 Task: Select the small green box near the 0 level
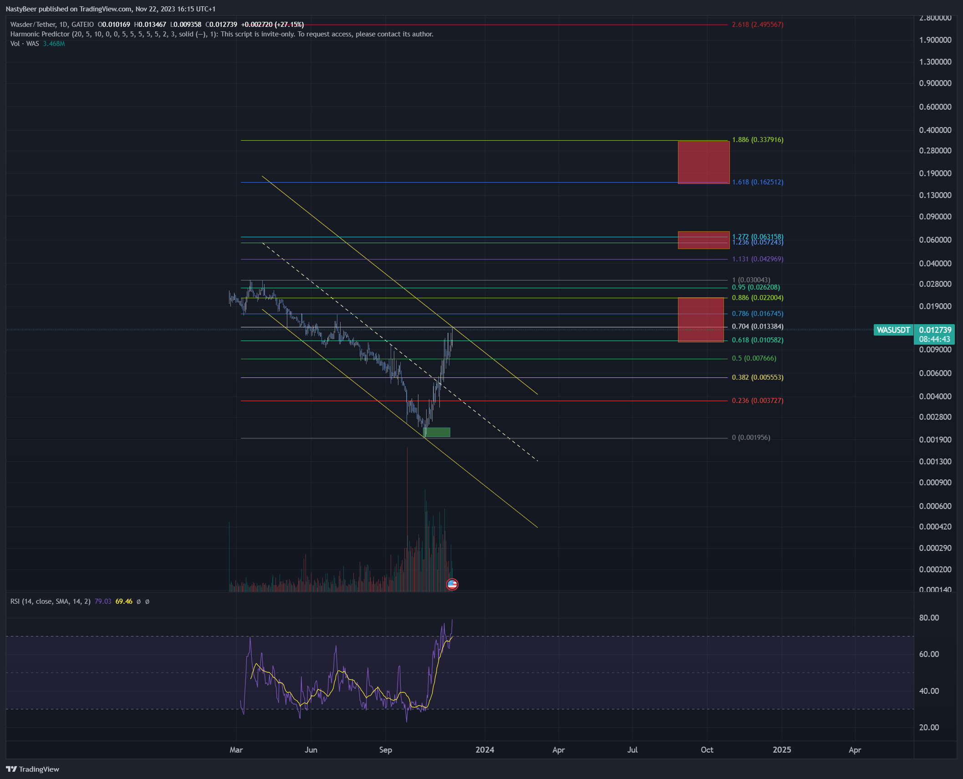pyautogui.click(x=437, y=433)
